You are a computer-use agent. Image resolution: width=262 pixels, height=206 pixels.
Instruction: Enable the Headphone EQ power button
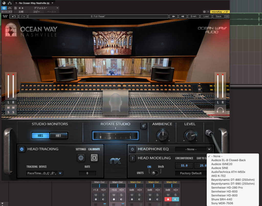click(x=132, y=149)
